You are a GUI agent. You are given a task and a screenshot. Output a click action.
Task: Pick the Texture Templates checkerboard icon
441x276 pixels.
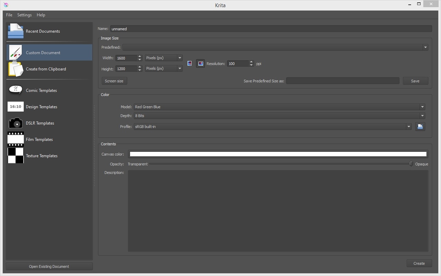coord(16,156)
